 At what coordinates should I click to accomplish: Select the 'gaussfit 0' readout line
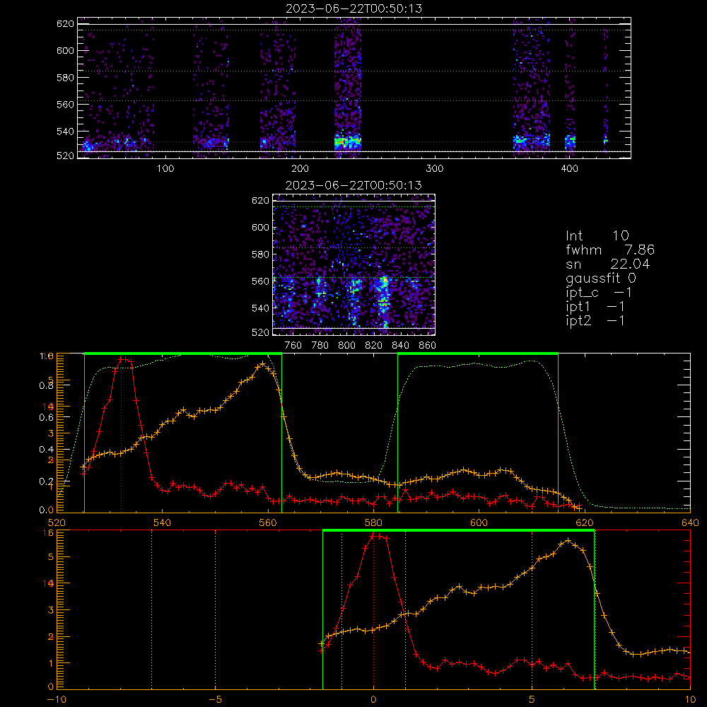[x=601, y=278]
